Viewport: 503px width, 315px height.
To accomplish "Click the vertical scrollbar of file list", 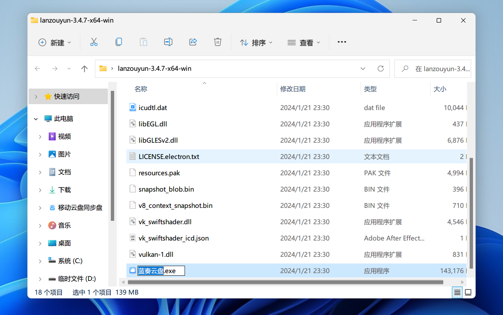I will coord(471,213).
